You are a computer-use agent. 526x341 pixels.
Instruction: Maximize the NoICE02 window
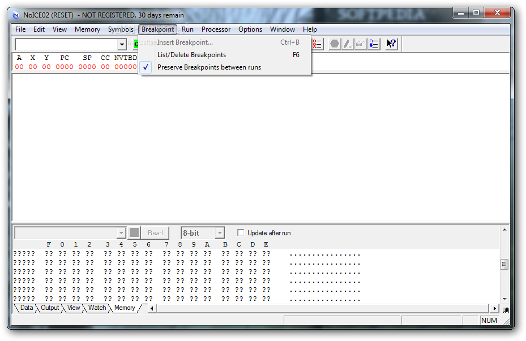coord(476,13)
